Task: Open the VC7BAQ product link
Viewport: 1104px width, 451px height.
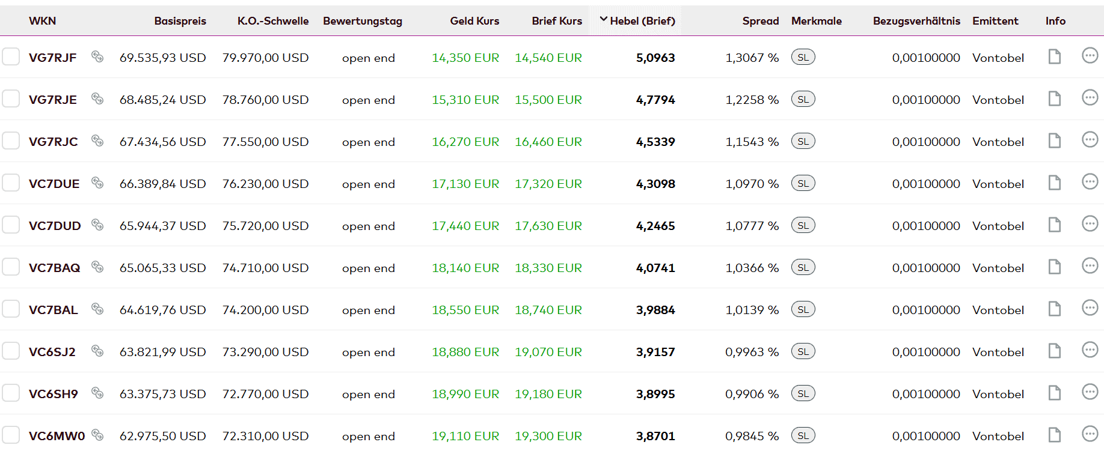Action: [55, 268]
